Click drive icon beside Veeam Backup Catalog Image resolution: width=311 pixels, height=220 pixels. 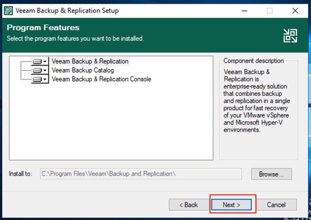pos(37,70)
